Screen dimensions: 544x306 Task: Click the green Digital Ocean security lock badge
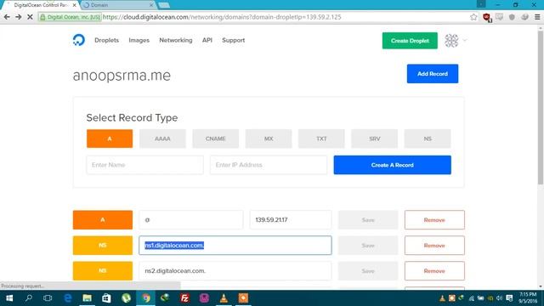click(70, 17)
